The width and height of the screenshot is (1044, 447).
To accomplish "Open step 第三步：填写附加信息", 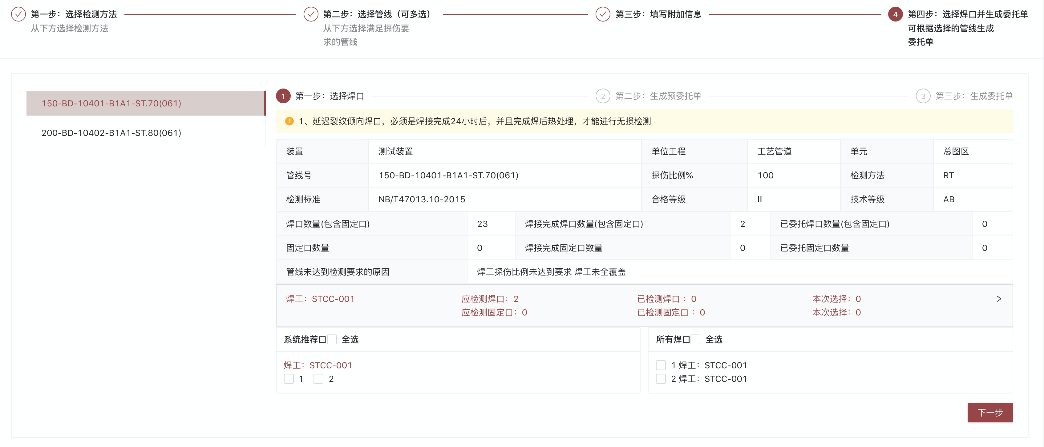I will [658, 14].
